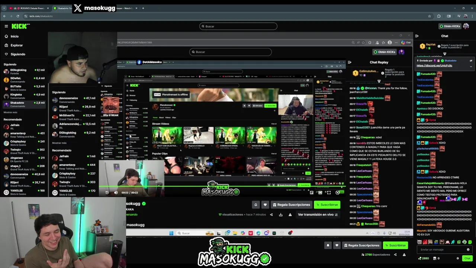Collapse the chat panel with arrow icon
Screen dimensions: 476x268
pos(417,36)
